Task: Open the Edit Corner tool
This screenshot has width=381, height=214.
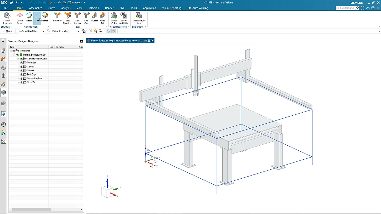Action: [x=77, y=17]
